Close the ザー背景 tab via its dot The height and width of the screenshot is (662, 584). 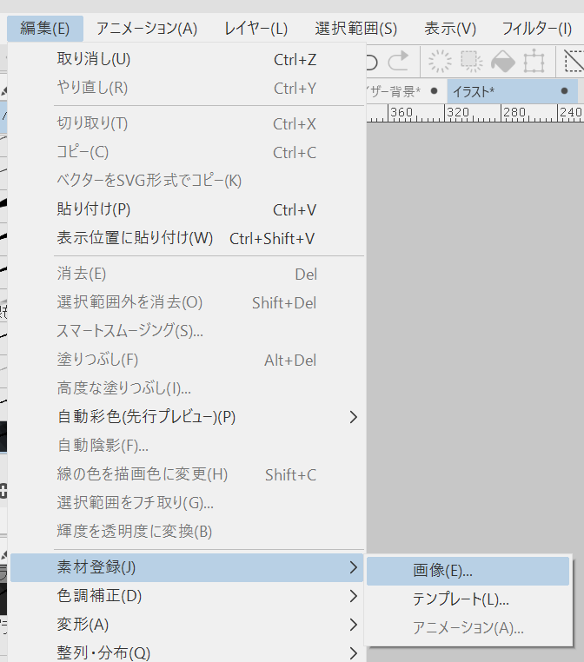434,91
